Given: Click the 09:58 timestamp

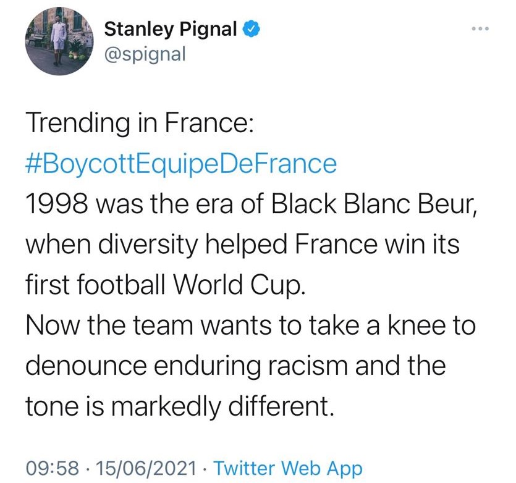Looking at the screenshot, I should [x=52, y=468].
